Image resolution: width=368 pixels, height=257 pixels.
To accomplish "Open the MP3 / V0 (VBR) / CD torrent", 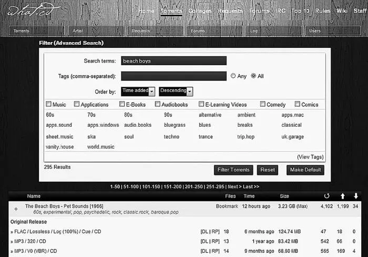I will tap(36, 251).
